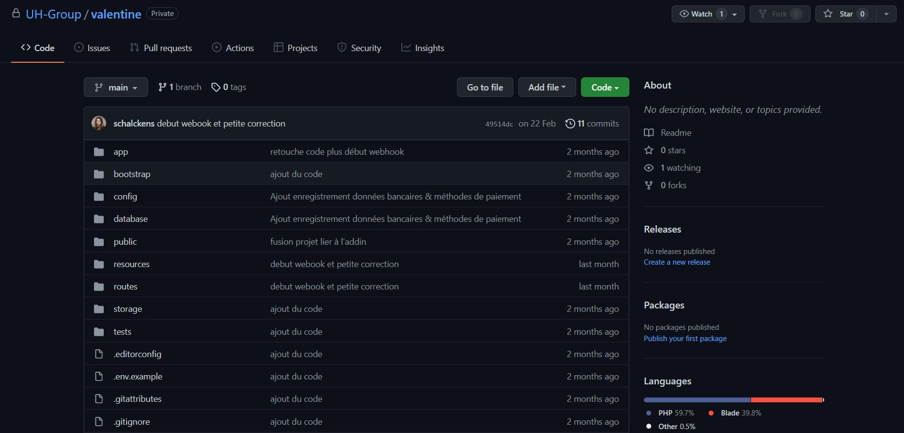Click the Blade red language bar segment

pyautogui.click(x=787, y=400)
